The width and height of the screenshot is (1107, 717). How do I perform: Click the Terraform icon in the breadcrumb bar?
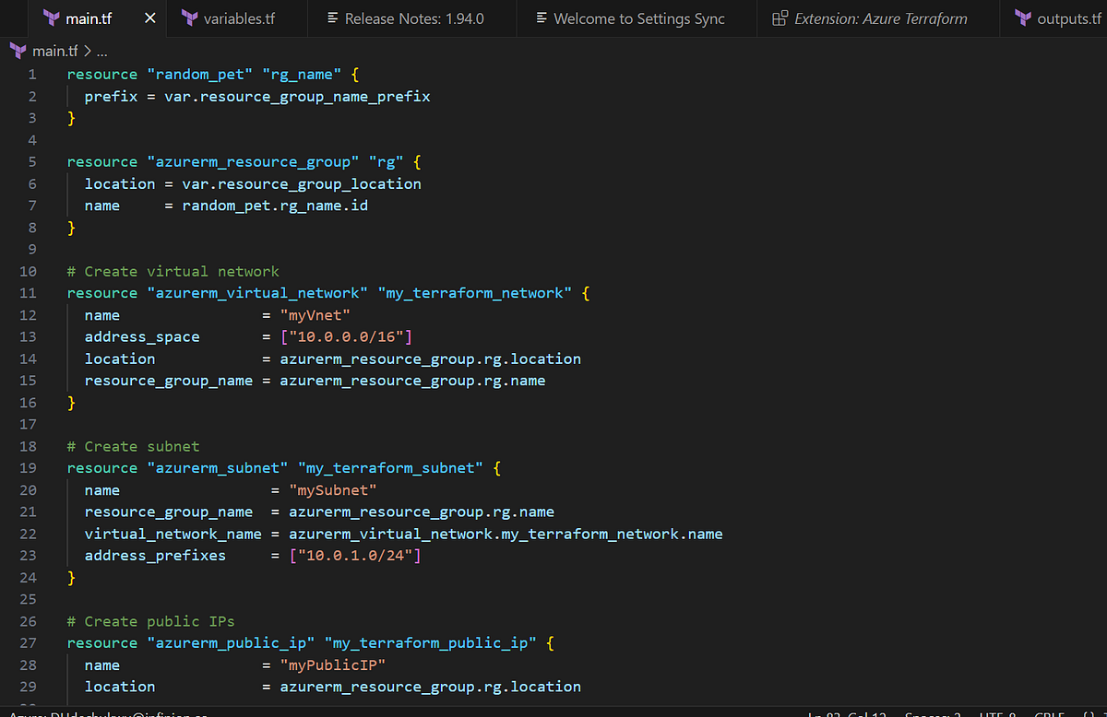click(x=19, y=51)
